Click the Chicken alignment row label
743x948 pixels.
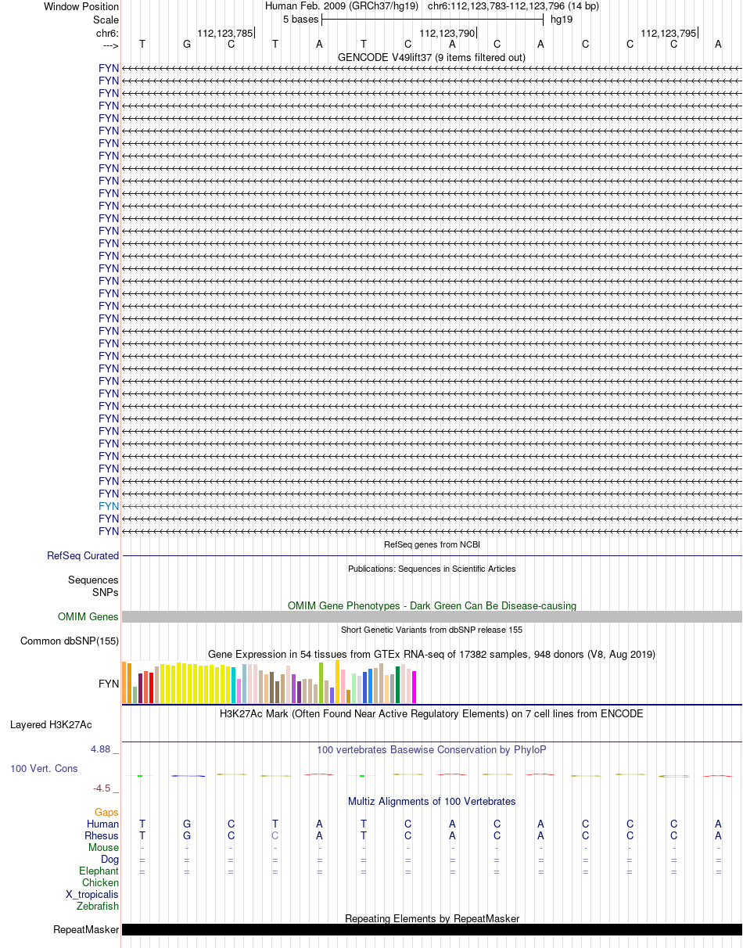pyautogui.click(x=101, y=883)
